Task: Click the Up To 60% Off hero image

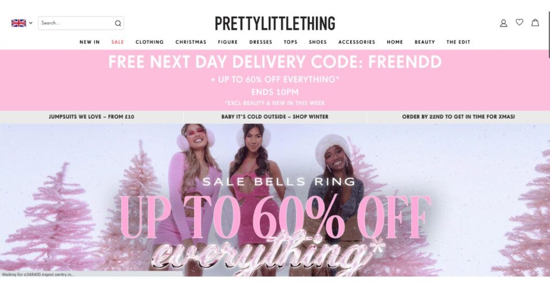Action: point(275,200)
